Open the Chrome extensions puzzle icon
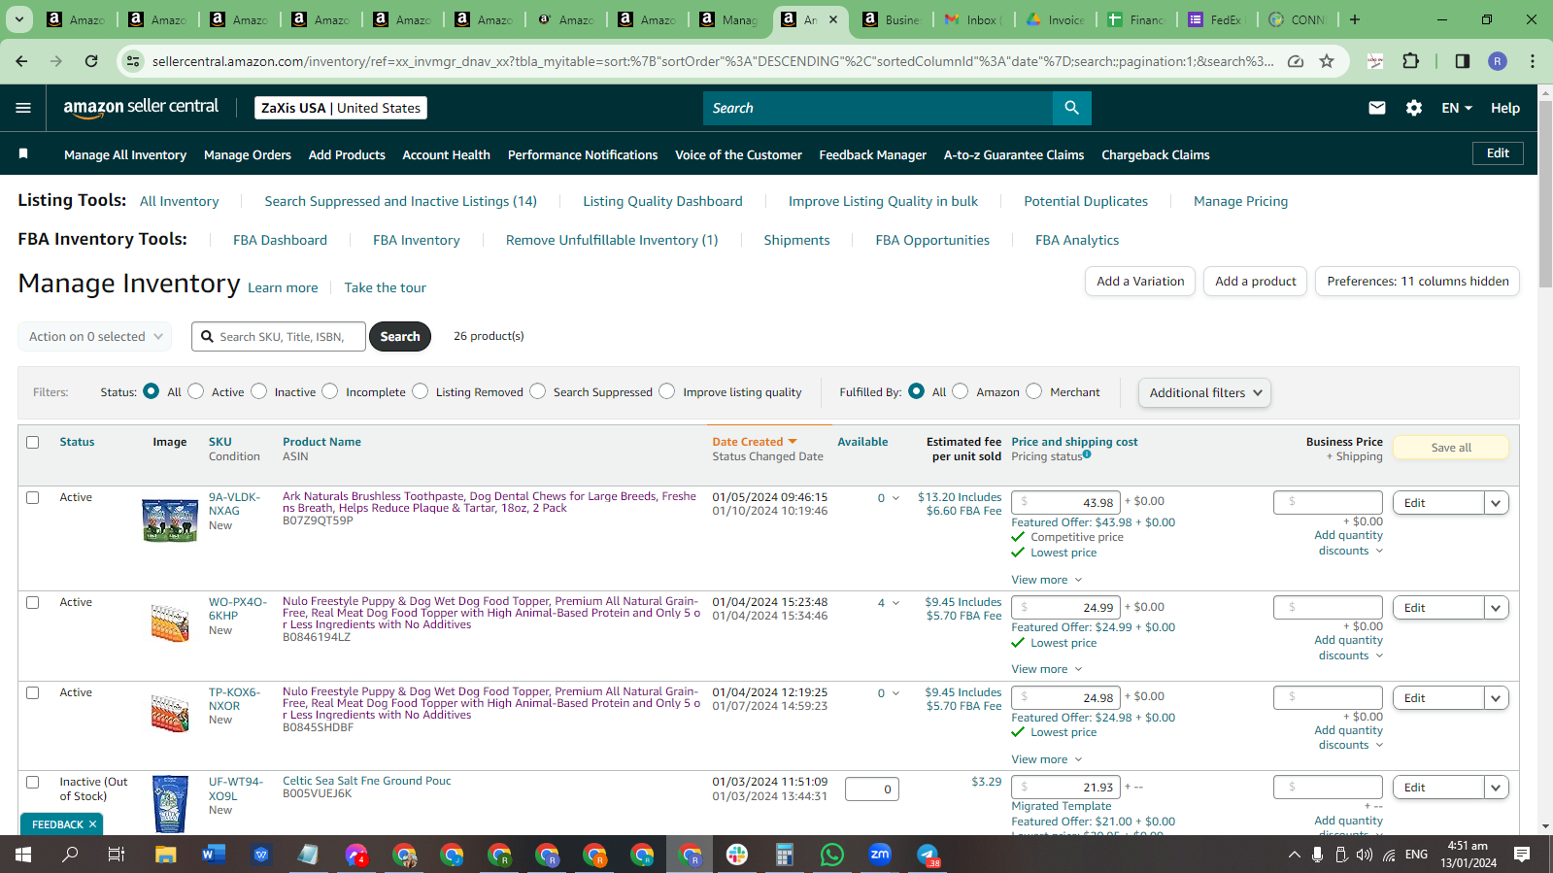The width and height of the screenshot is (1553, 873). [x=1411, y=61]
